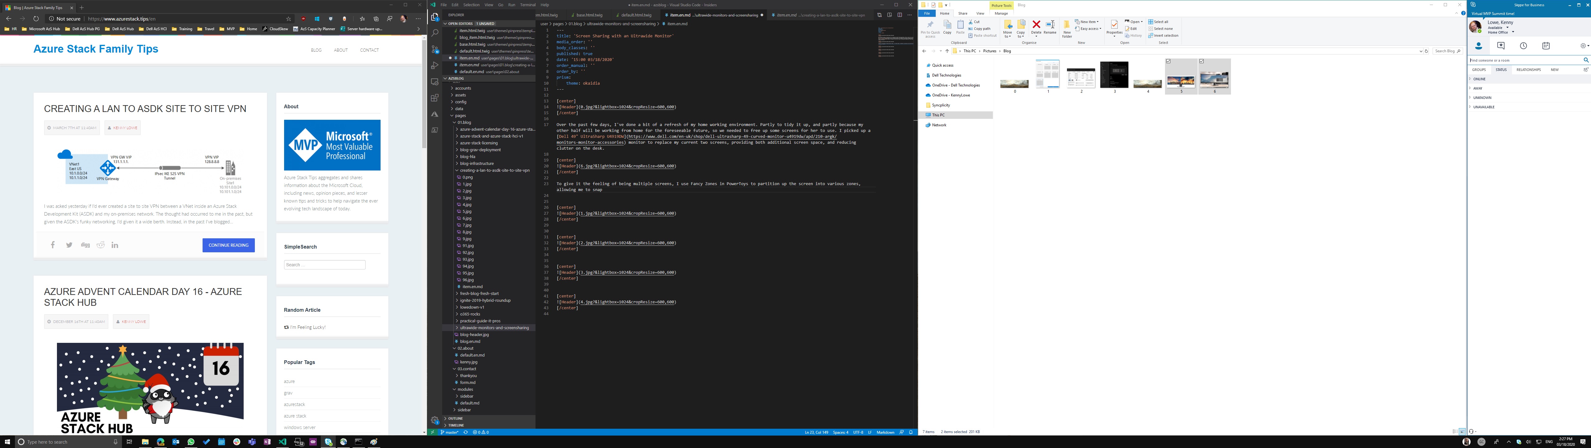Switch to the RELATIONSHIPS tab in Skype

point(1528,70)
